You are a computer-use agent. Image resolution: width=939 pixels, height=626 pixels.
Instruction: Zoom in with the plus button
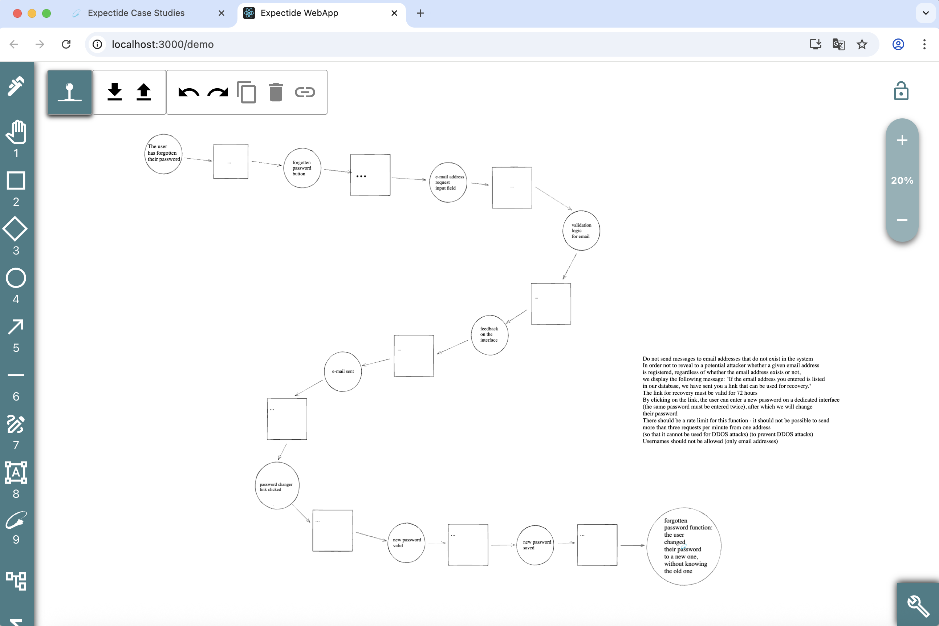click(902, 140)
